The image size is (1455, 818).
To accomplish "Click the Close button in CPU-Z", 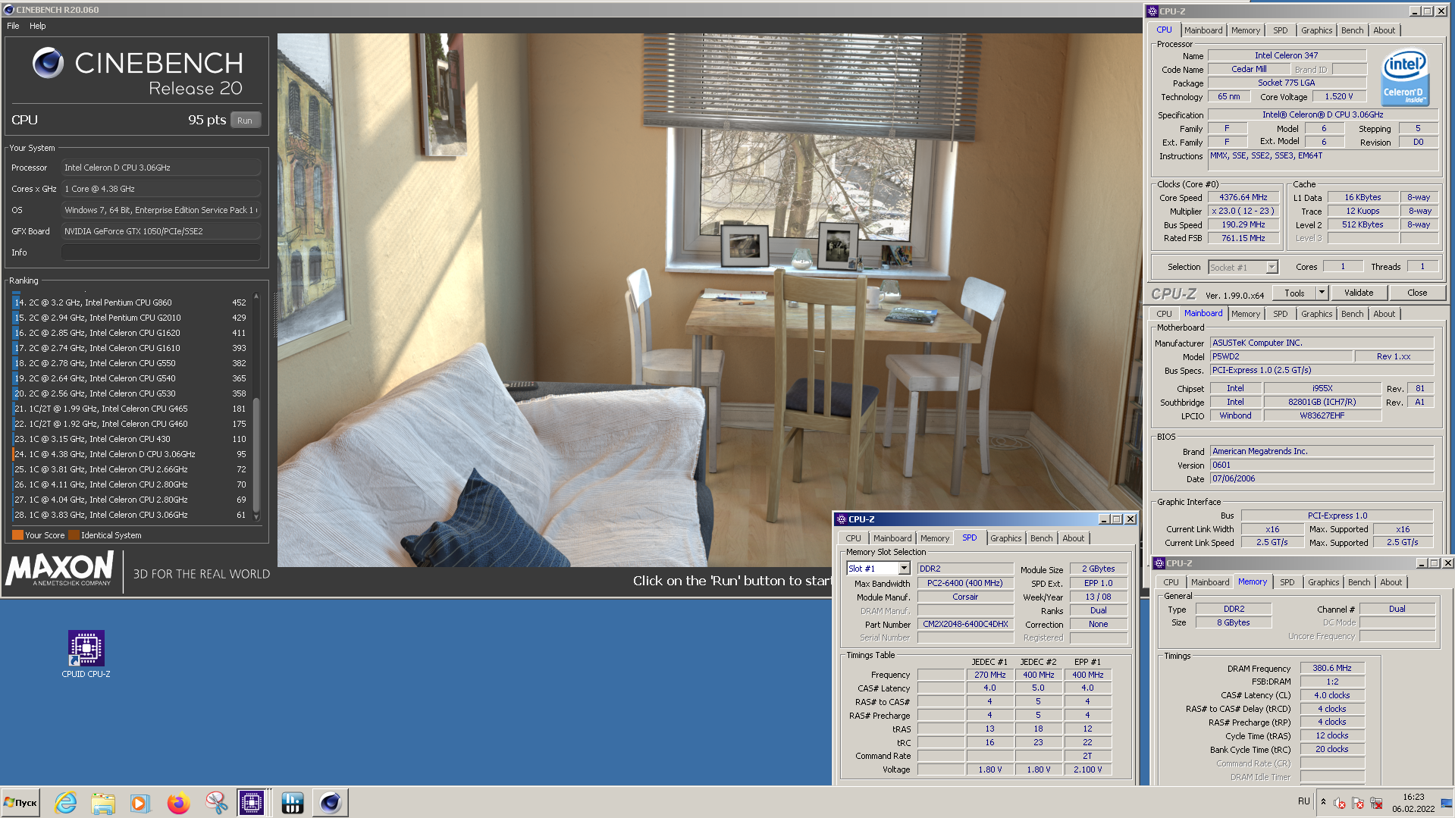I will [1417, 293].
